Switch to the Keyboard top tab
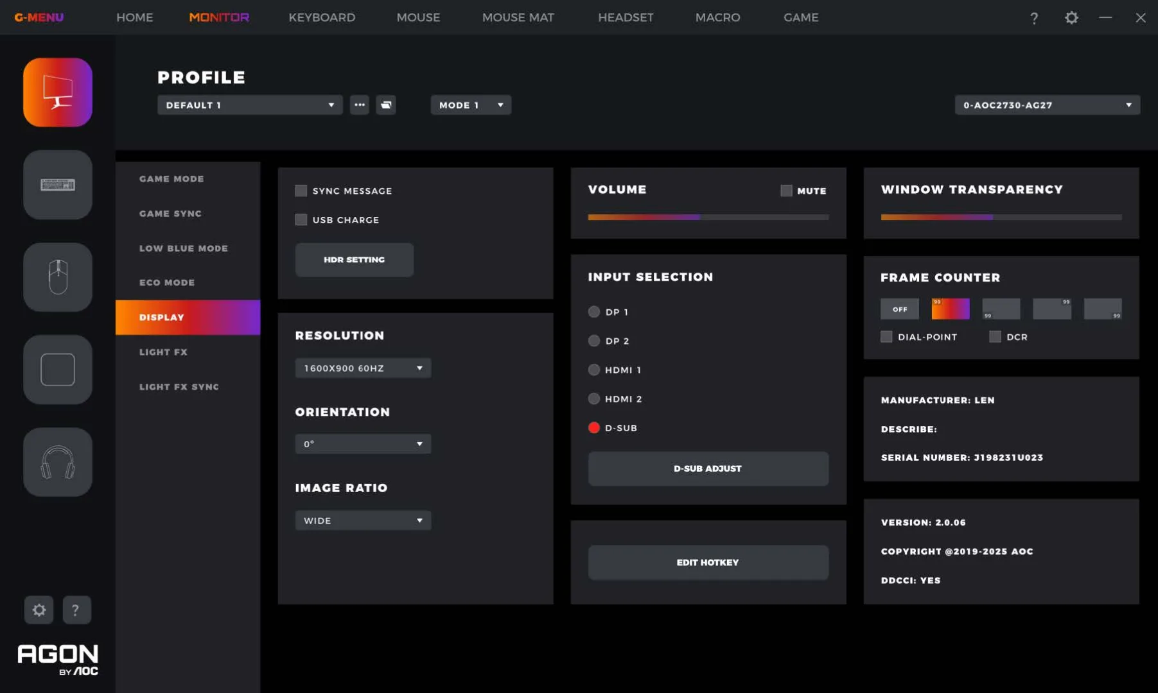 322,17
